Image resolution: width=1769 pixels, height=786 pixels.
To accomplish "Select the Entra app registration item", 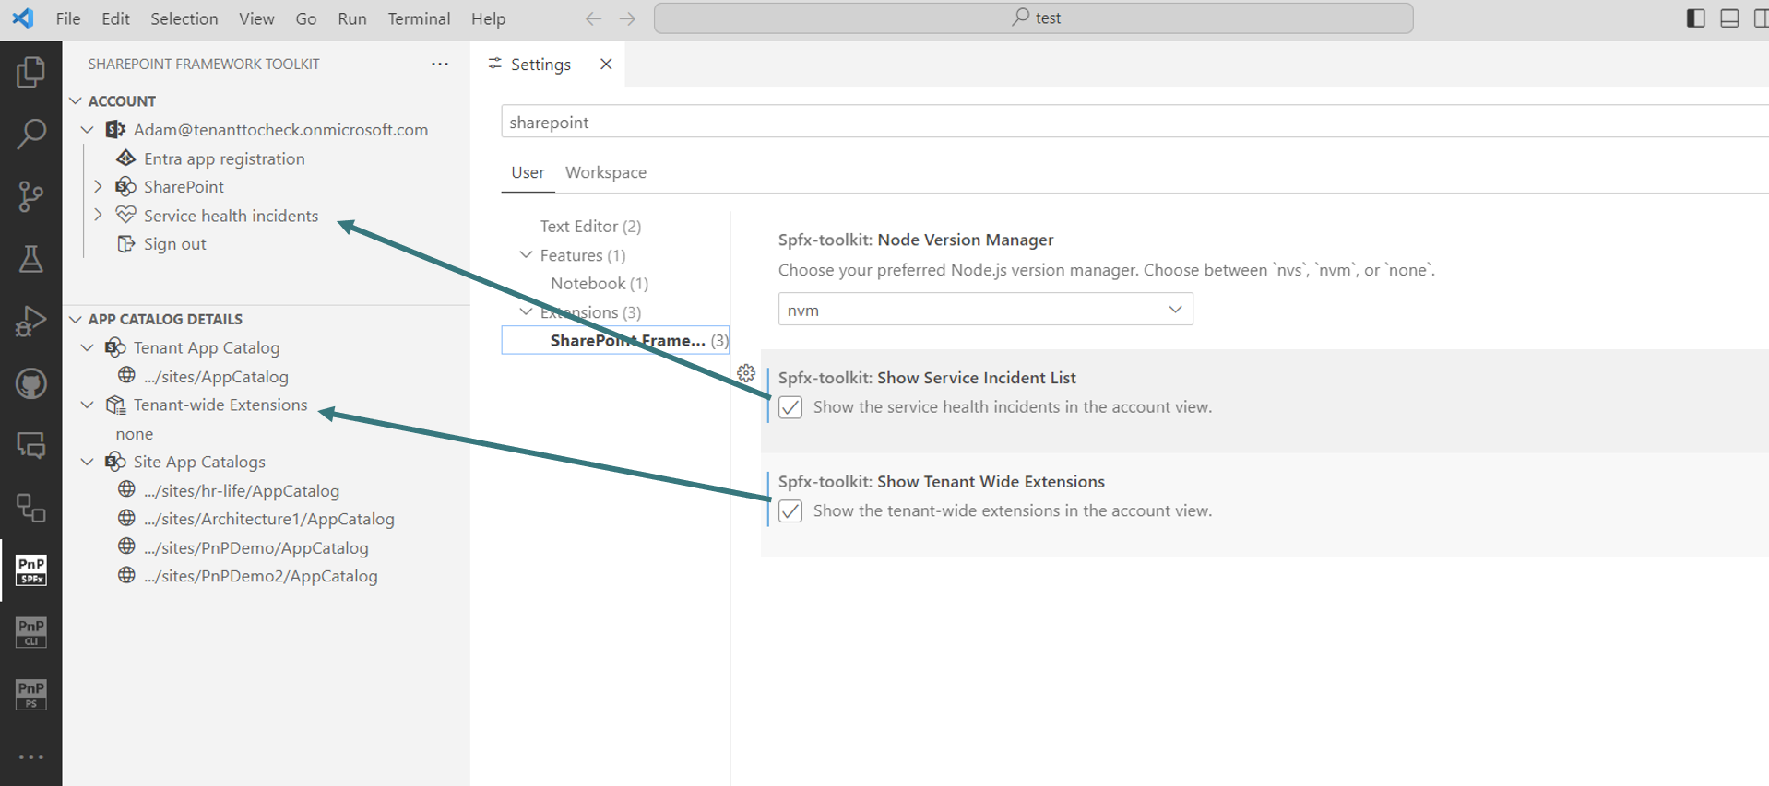I will 224,158.
